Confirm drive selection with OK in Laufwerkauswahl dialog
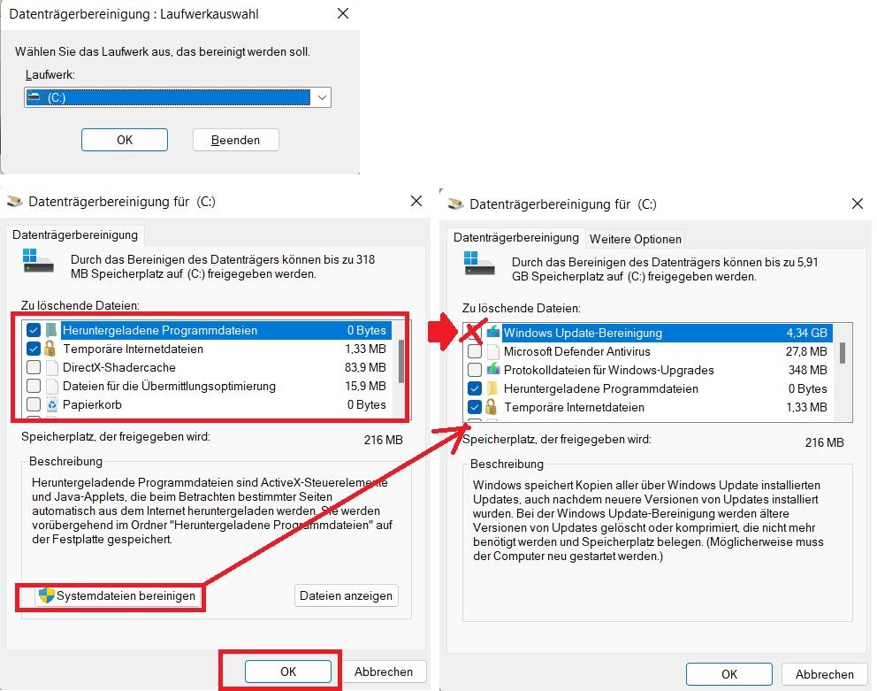This screenshot has width=877, height=691. (124, 140)
